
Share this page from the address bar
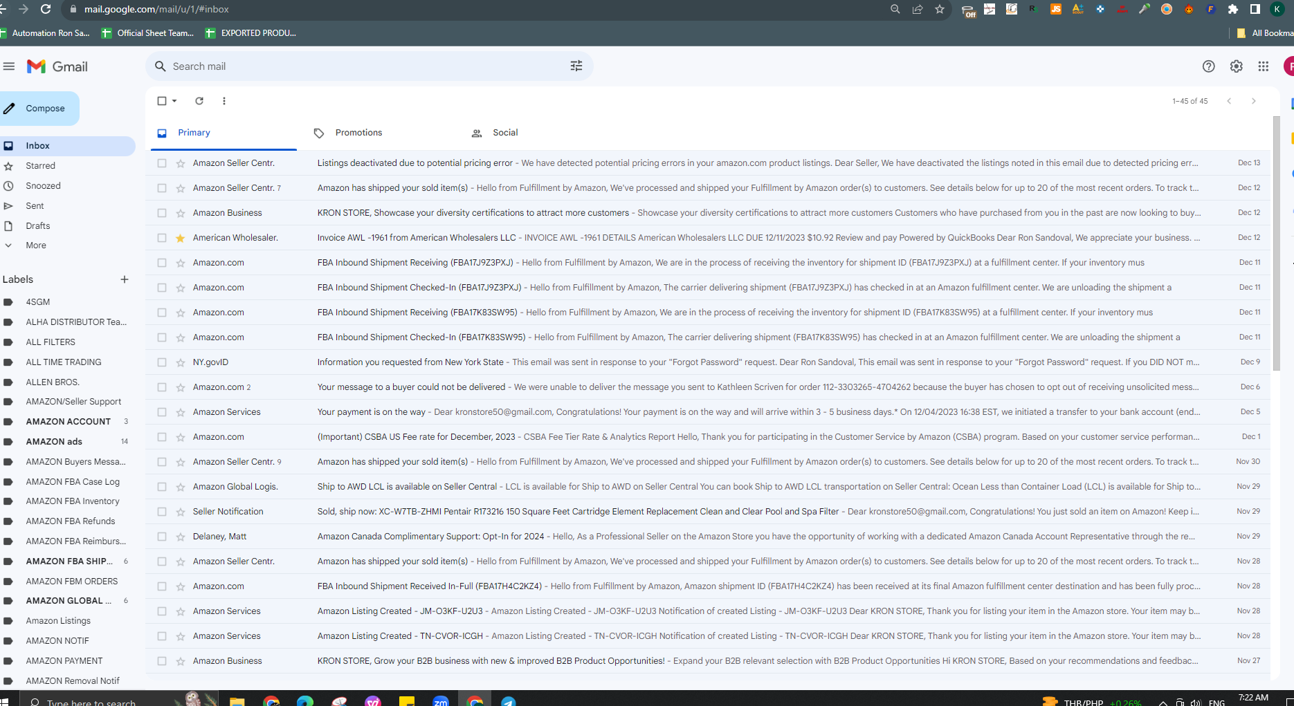tap(917, 9)
